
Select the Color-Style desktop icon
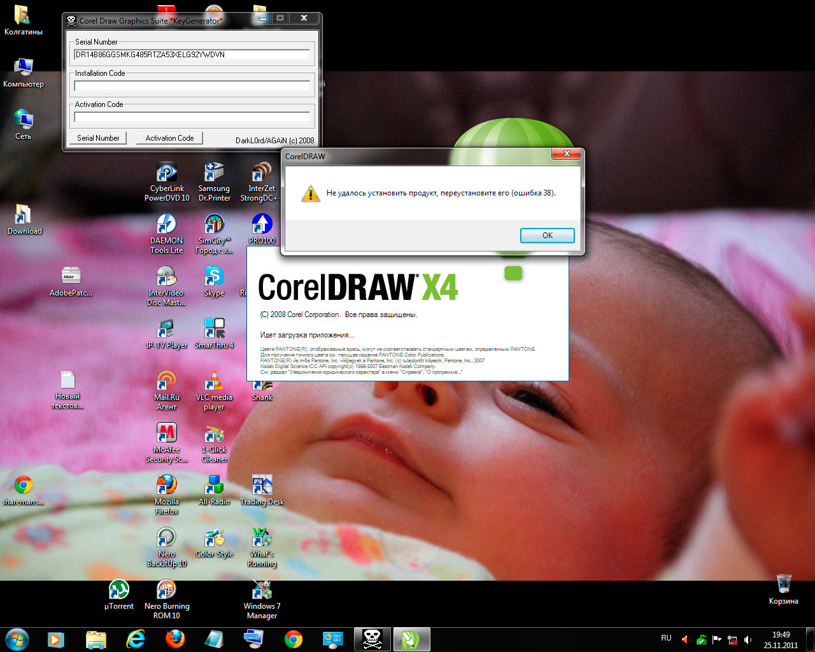(214, 542)
